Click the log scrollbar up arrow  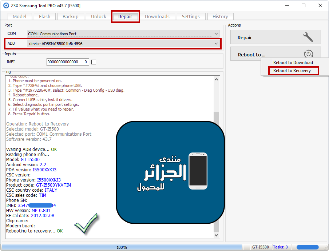[x=217, y=79]
